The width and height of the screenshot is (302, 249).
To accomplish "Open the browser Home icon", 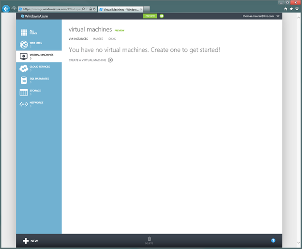I will [x=286, y=9].
